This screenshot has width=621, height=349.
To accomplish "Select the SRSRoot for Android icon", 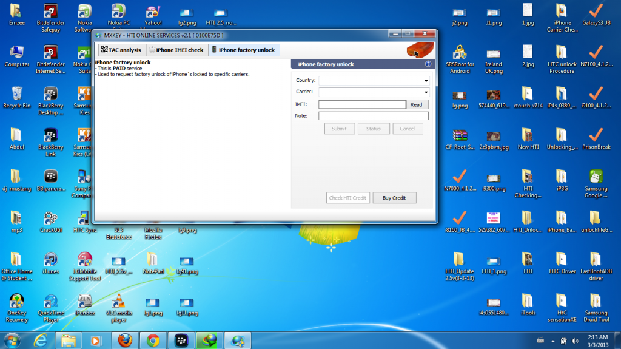I will (x=460, y=59).
